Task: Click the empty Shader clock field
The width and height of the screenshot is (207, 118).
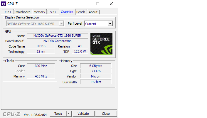Action: point(41,71)
